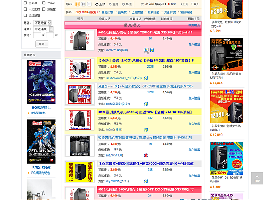
Task: Open i7 black tower PC thumbnail priced 5,450
Action: 80,40
